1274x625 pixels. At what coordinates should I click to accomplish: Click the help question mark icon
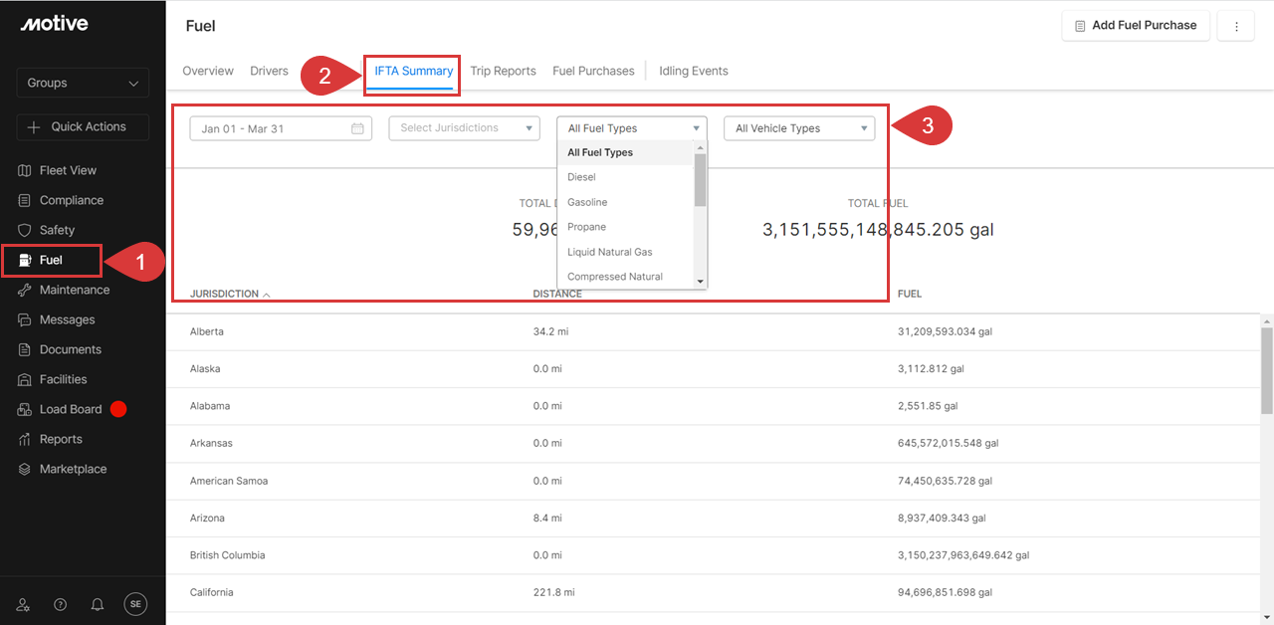(x=61, y=604)
